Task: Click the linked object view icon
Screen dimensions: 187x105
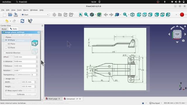Action: [117, 15]
